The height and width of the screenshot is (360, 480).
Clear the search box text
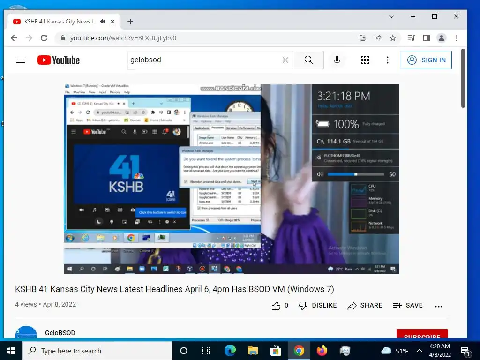click(x=285, y=60)
